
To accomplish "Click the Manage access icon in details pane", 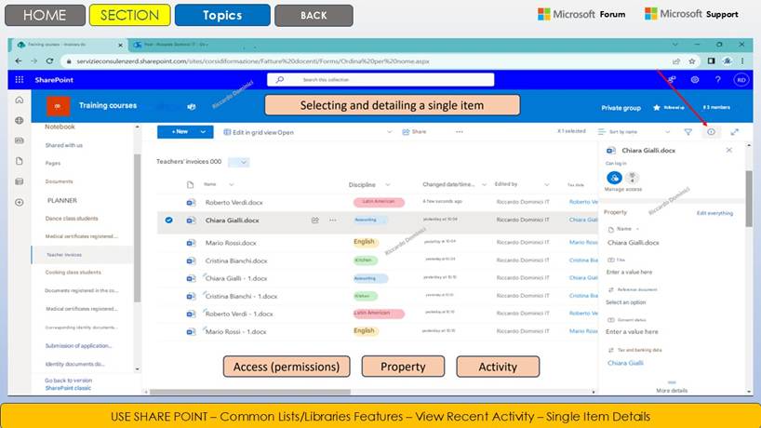I will pos(615,178).
